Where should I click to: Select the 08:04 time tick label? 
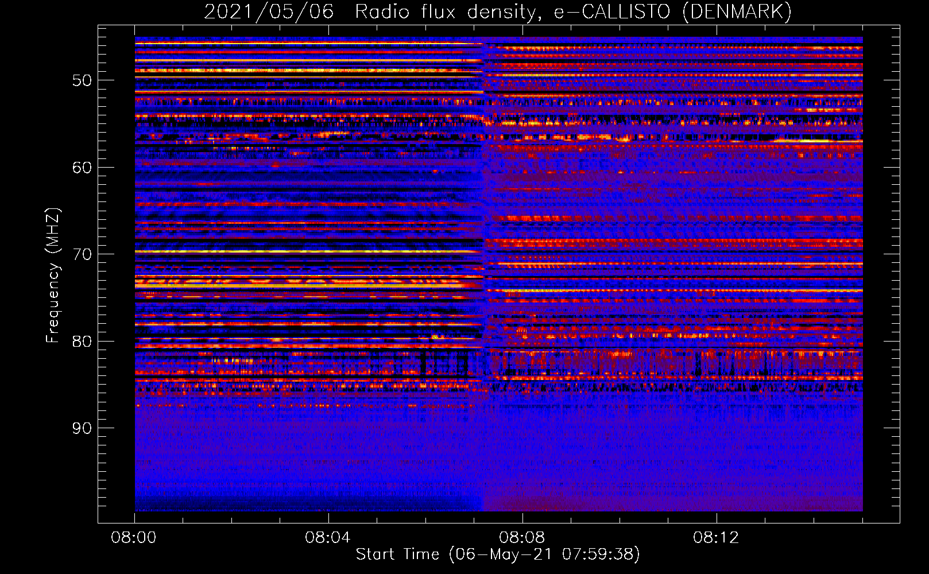pyautogui.click(x=328, y=538)
